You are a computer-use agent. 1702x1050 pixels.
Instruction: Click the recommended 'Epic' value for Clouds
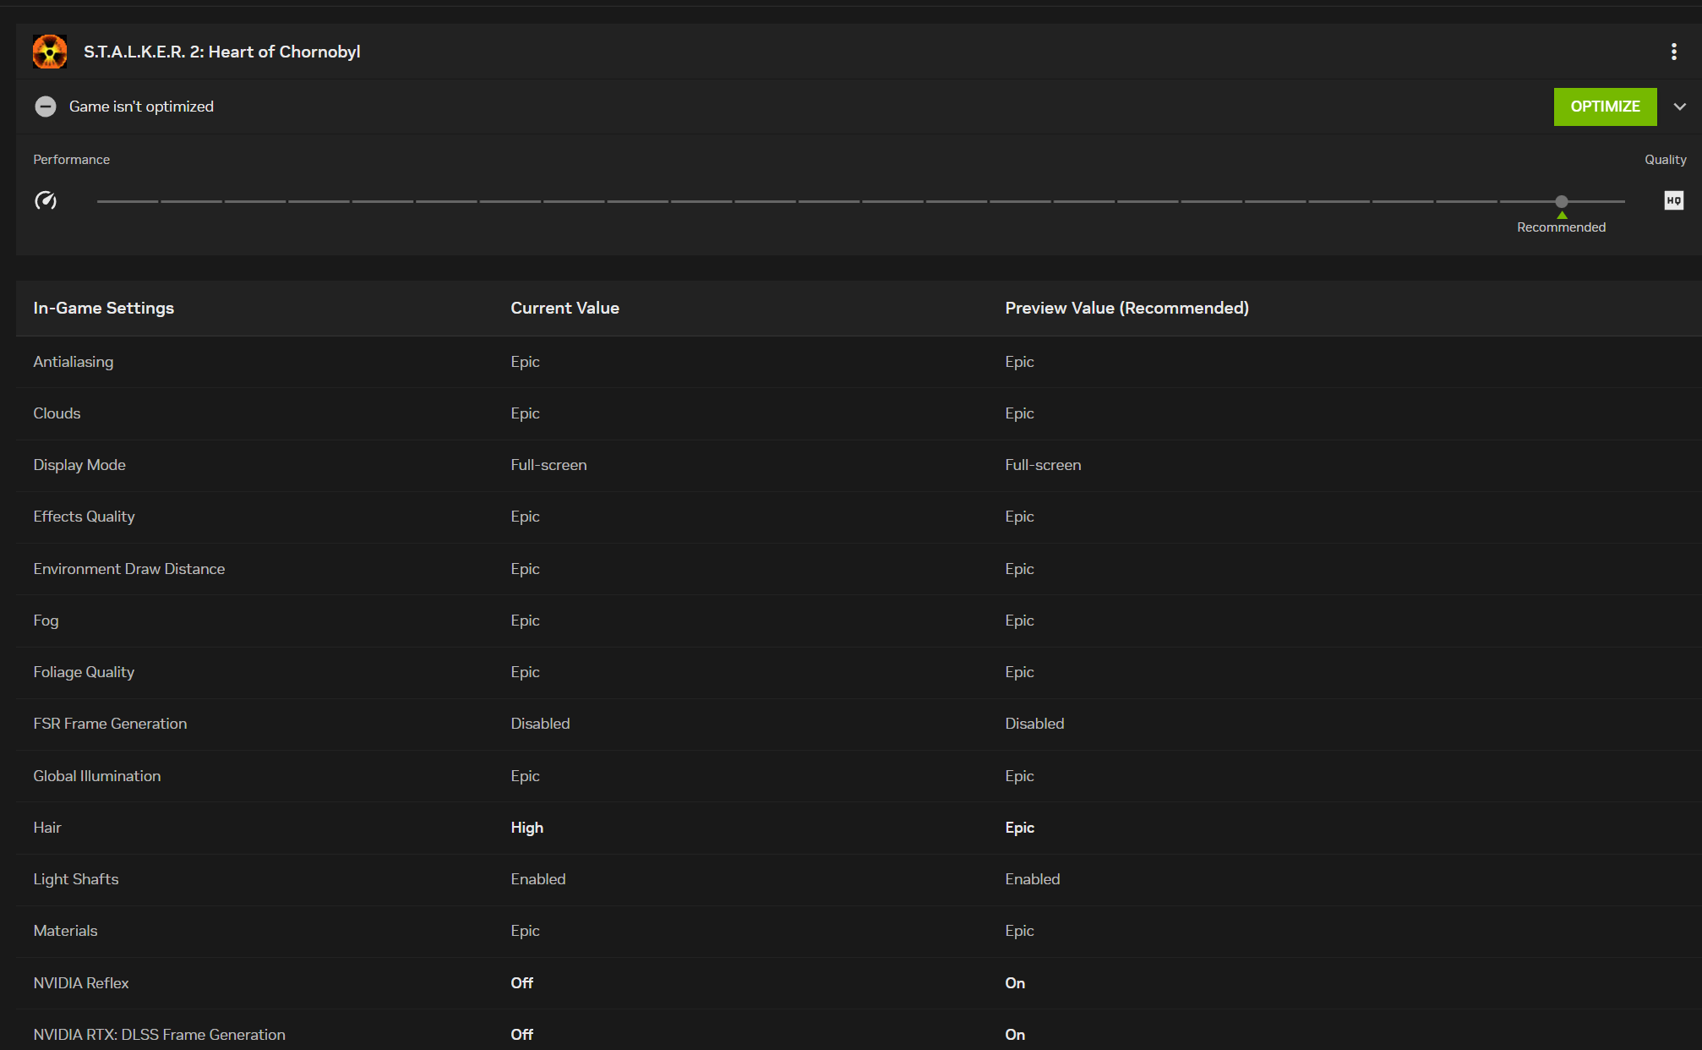pyautogui.click(x=1019, y=413)
